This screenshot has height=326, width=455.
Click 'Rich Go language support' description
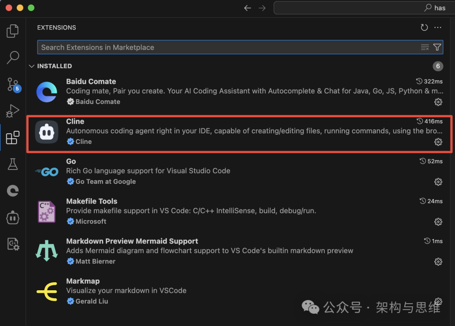(x=148, y=171)
